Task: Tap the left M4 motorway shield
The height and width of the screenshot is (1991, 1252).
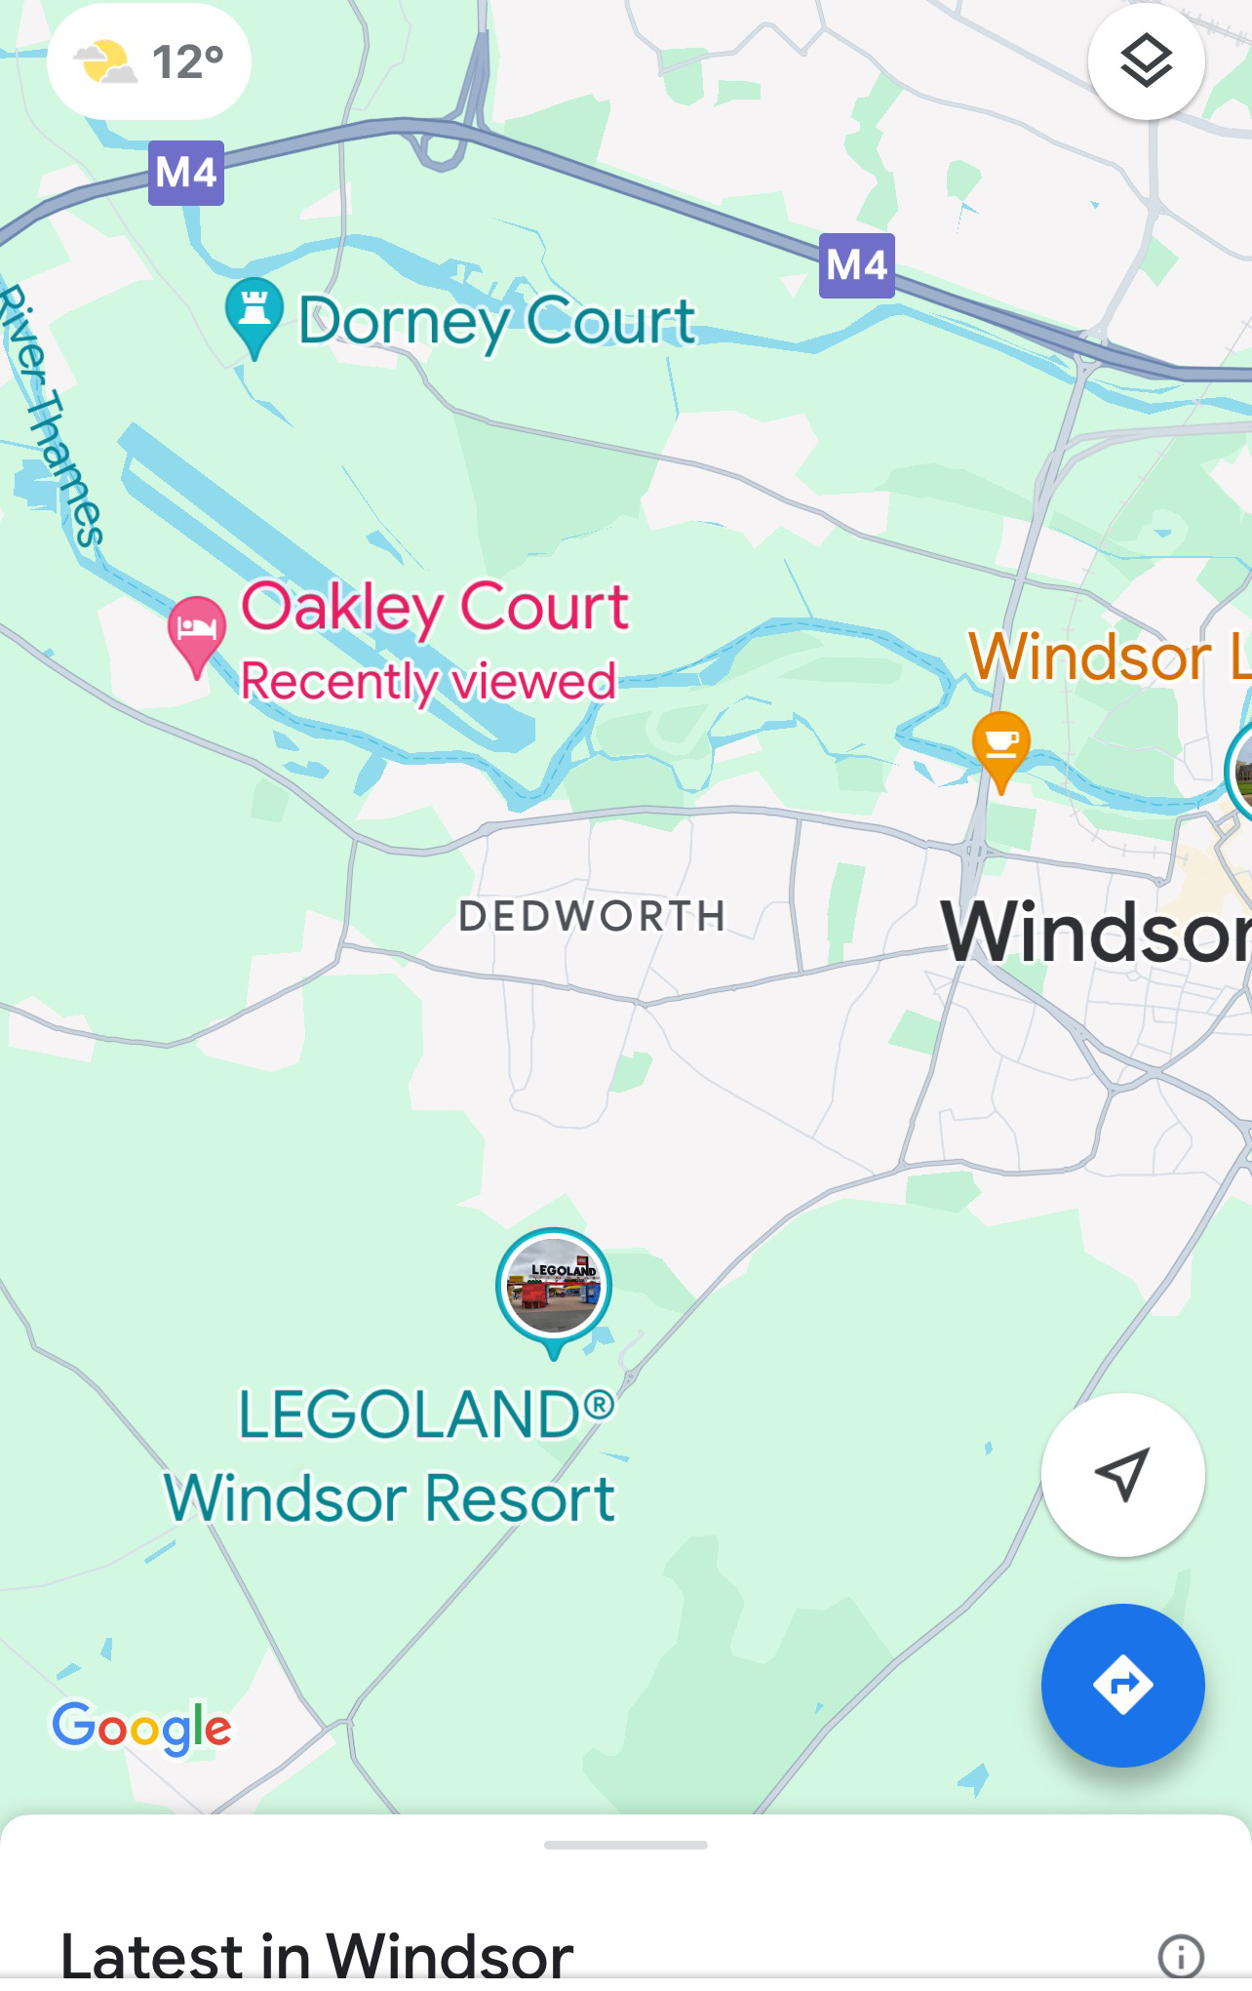Action: coord(186,173)
